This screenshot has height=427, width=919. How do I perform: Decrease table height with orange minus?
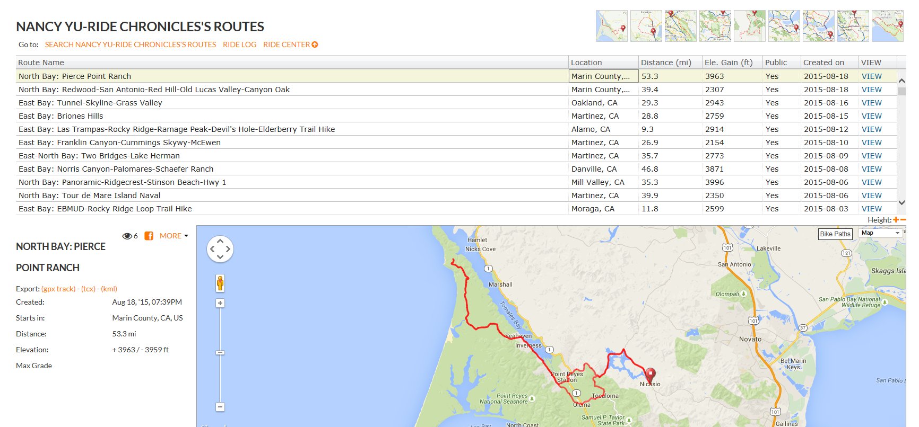click(x=903, y=220)
